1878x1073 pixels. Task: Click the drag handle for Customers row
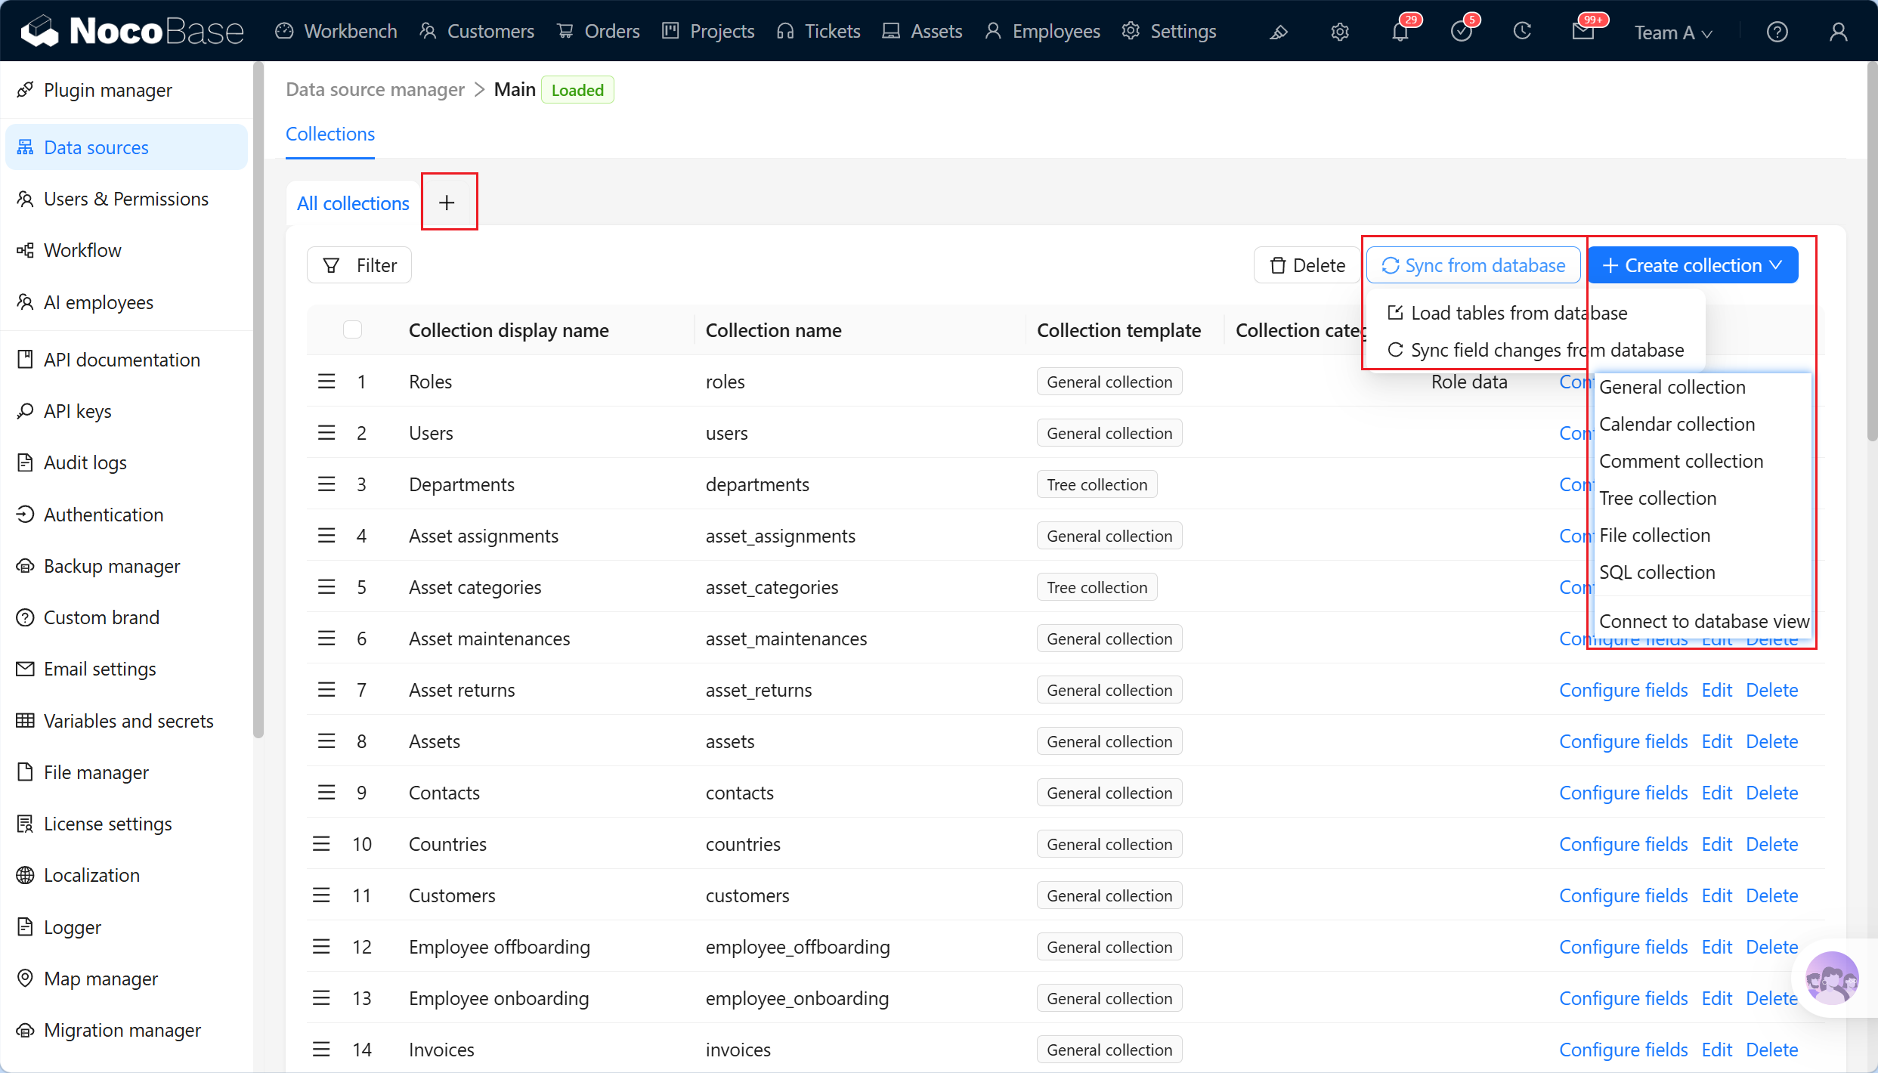point(322,895)
